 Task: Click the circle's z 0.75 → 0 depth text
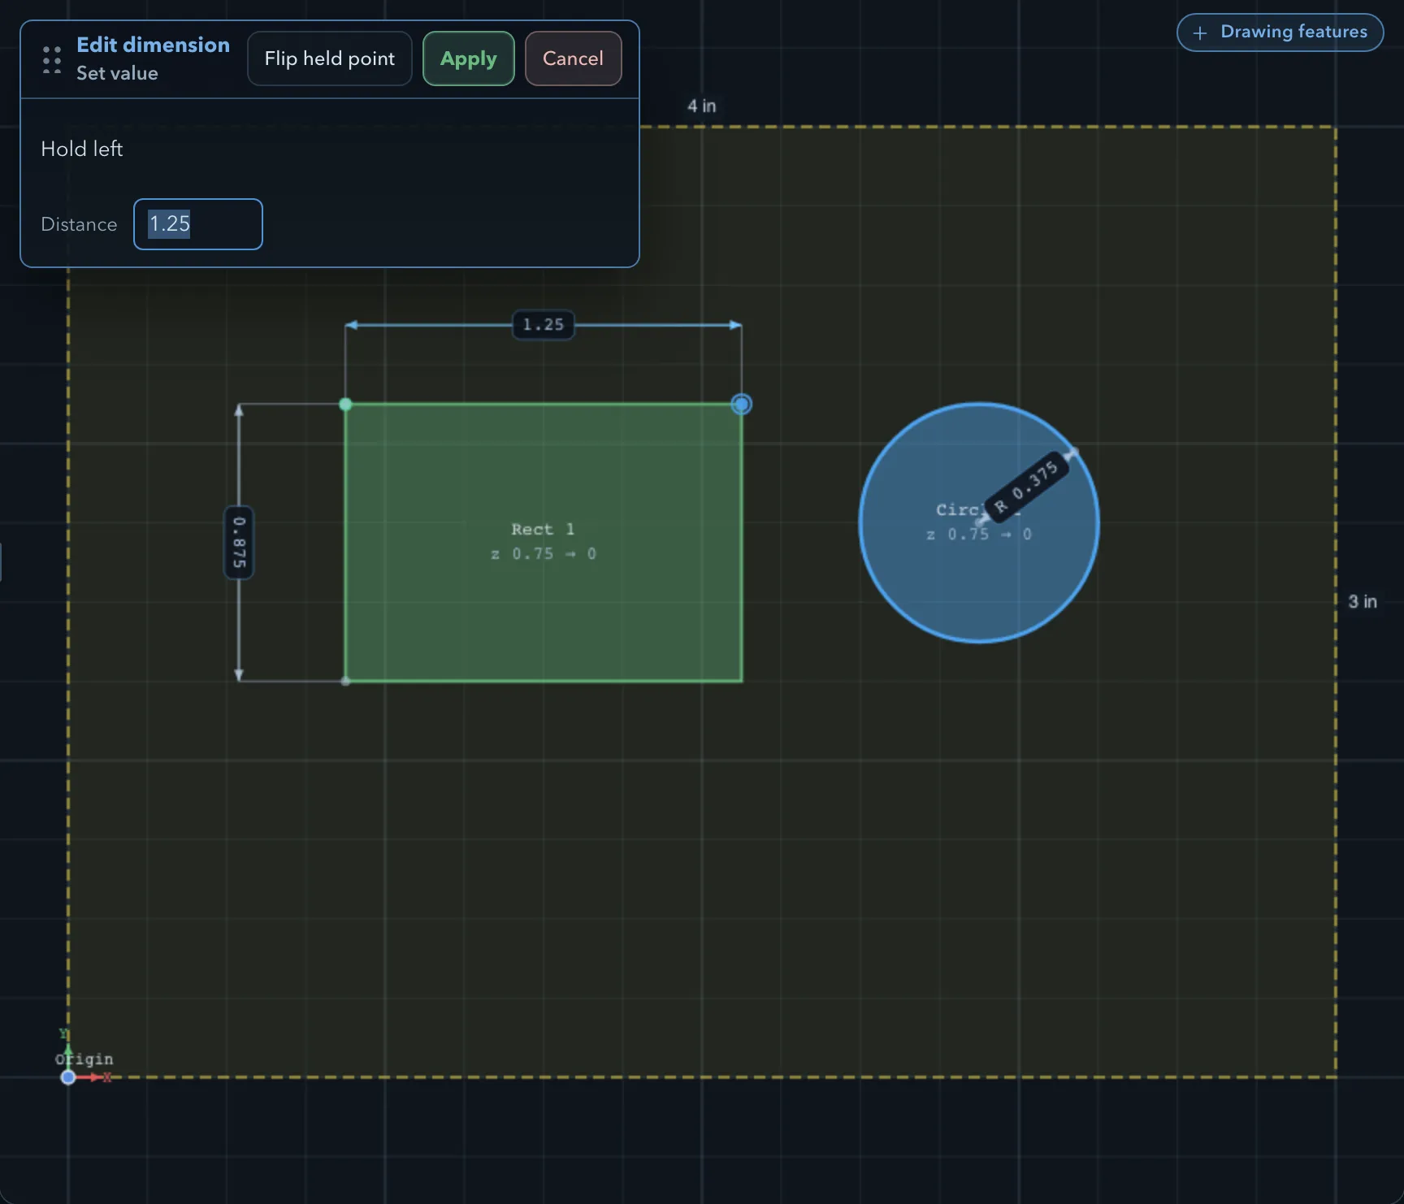pyautogui.click(x=979, y=535)
